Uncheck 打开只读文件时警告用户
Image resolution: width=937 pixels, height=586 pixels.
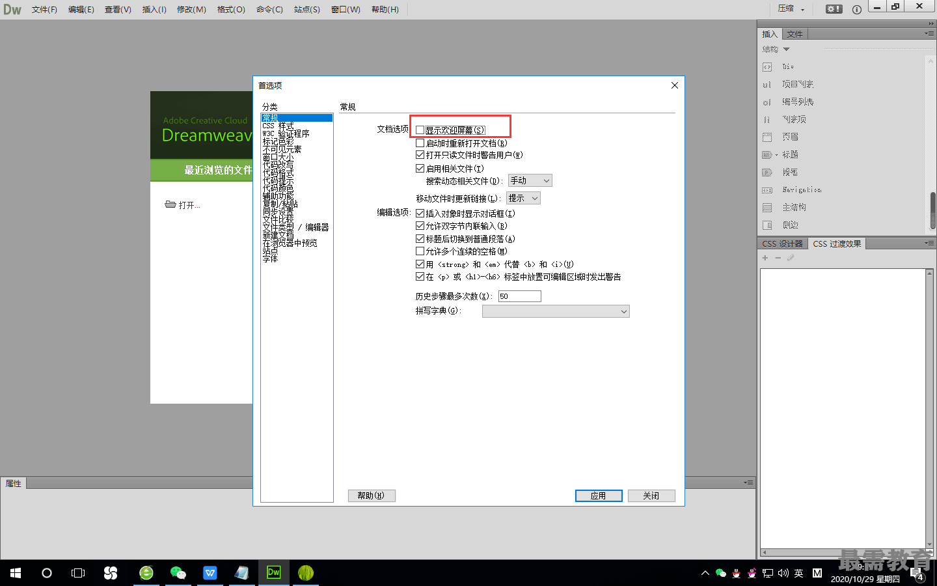pos(420,155)
